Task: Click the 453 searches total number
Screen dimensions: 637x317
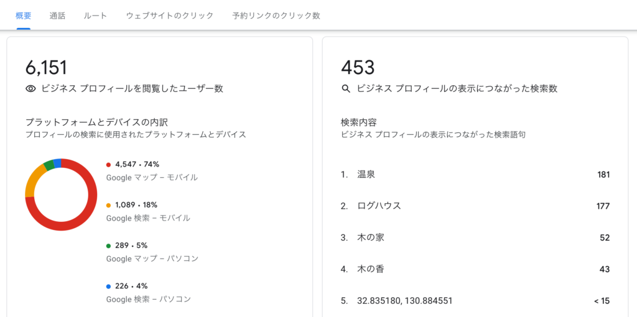Action: pyautogui.click(x=358, y=67)
